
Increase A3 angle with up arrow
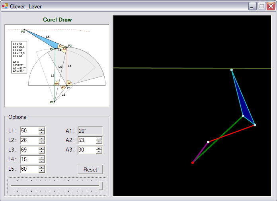pyautogui.click(x=99, y=148)
